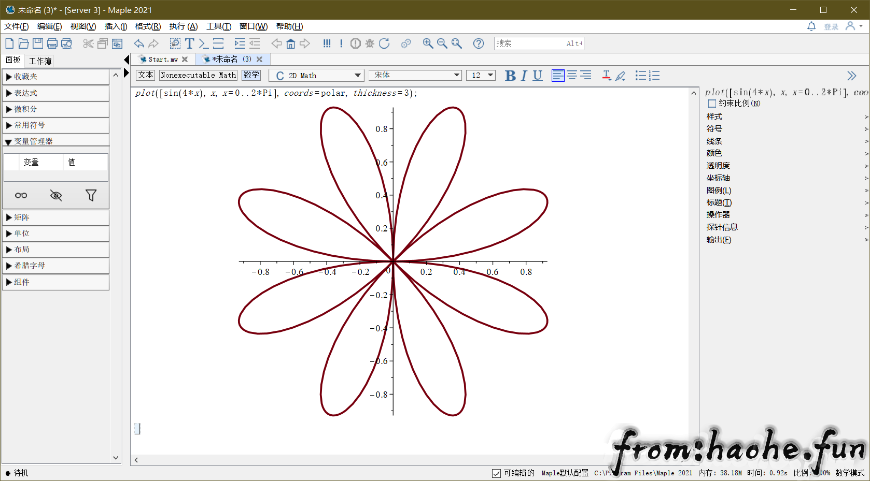
Task: Toggle hidden variables crossed-eye icon
Action: 56,195
